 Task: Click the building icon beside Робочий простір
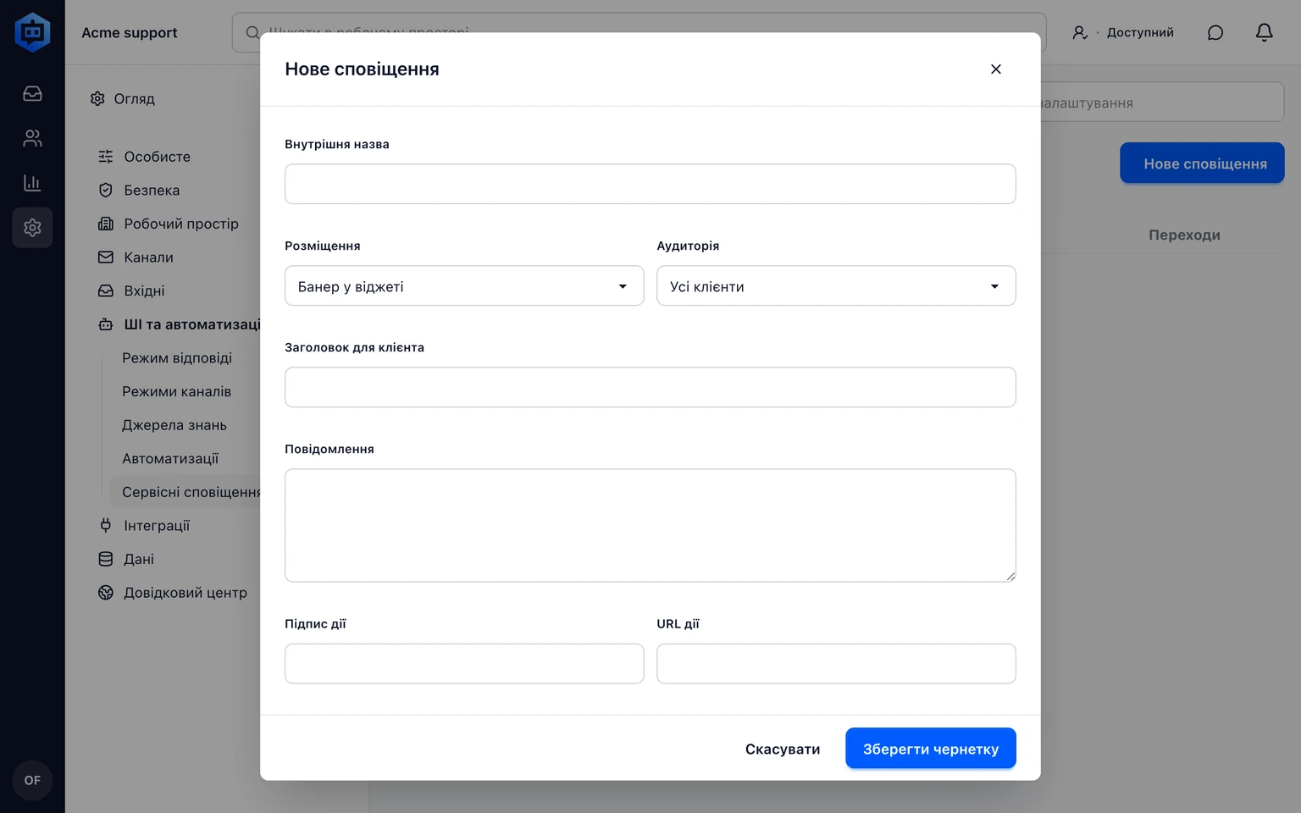click(106, 224)
